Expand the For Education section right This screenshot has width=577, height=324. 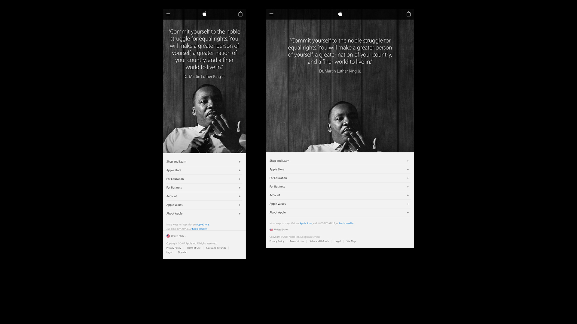[x=408, y=178]
